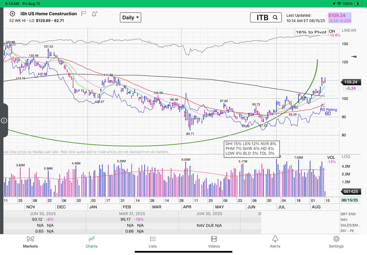Tap the location arrow in status bar
The height and width of the screenshot is (255, 367).
pyautogui.click(x=333, y=4)
